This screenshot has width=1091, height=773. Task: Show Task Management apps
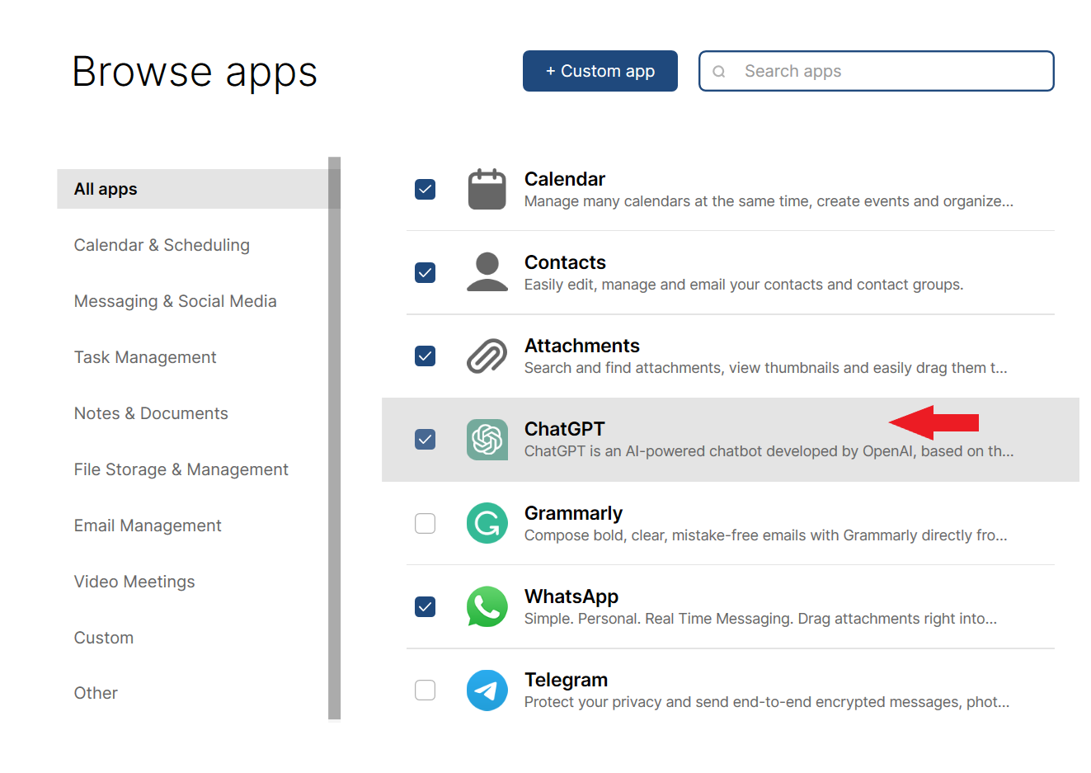point(145,357)
